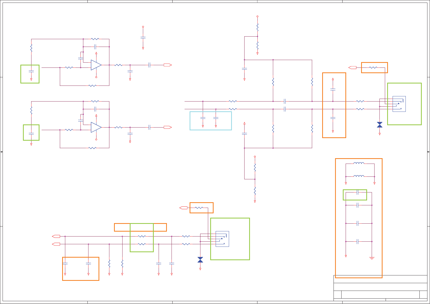Click the power circle atop the top-center resistor divider
This screenshot has width=430, height=304.
tap(257, 16)
